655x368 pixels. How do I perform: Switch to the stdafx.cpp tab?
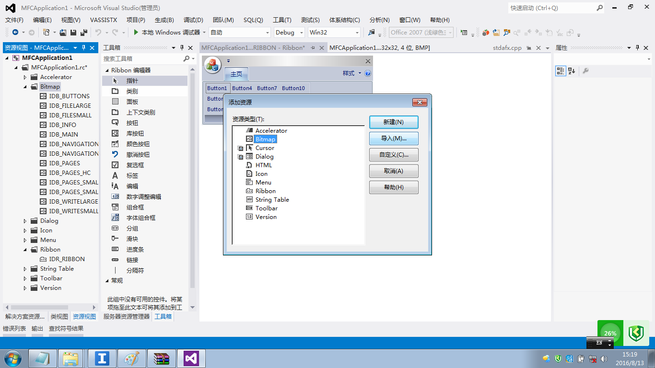click(x=507, y=48)
